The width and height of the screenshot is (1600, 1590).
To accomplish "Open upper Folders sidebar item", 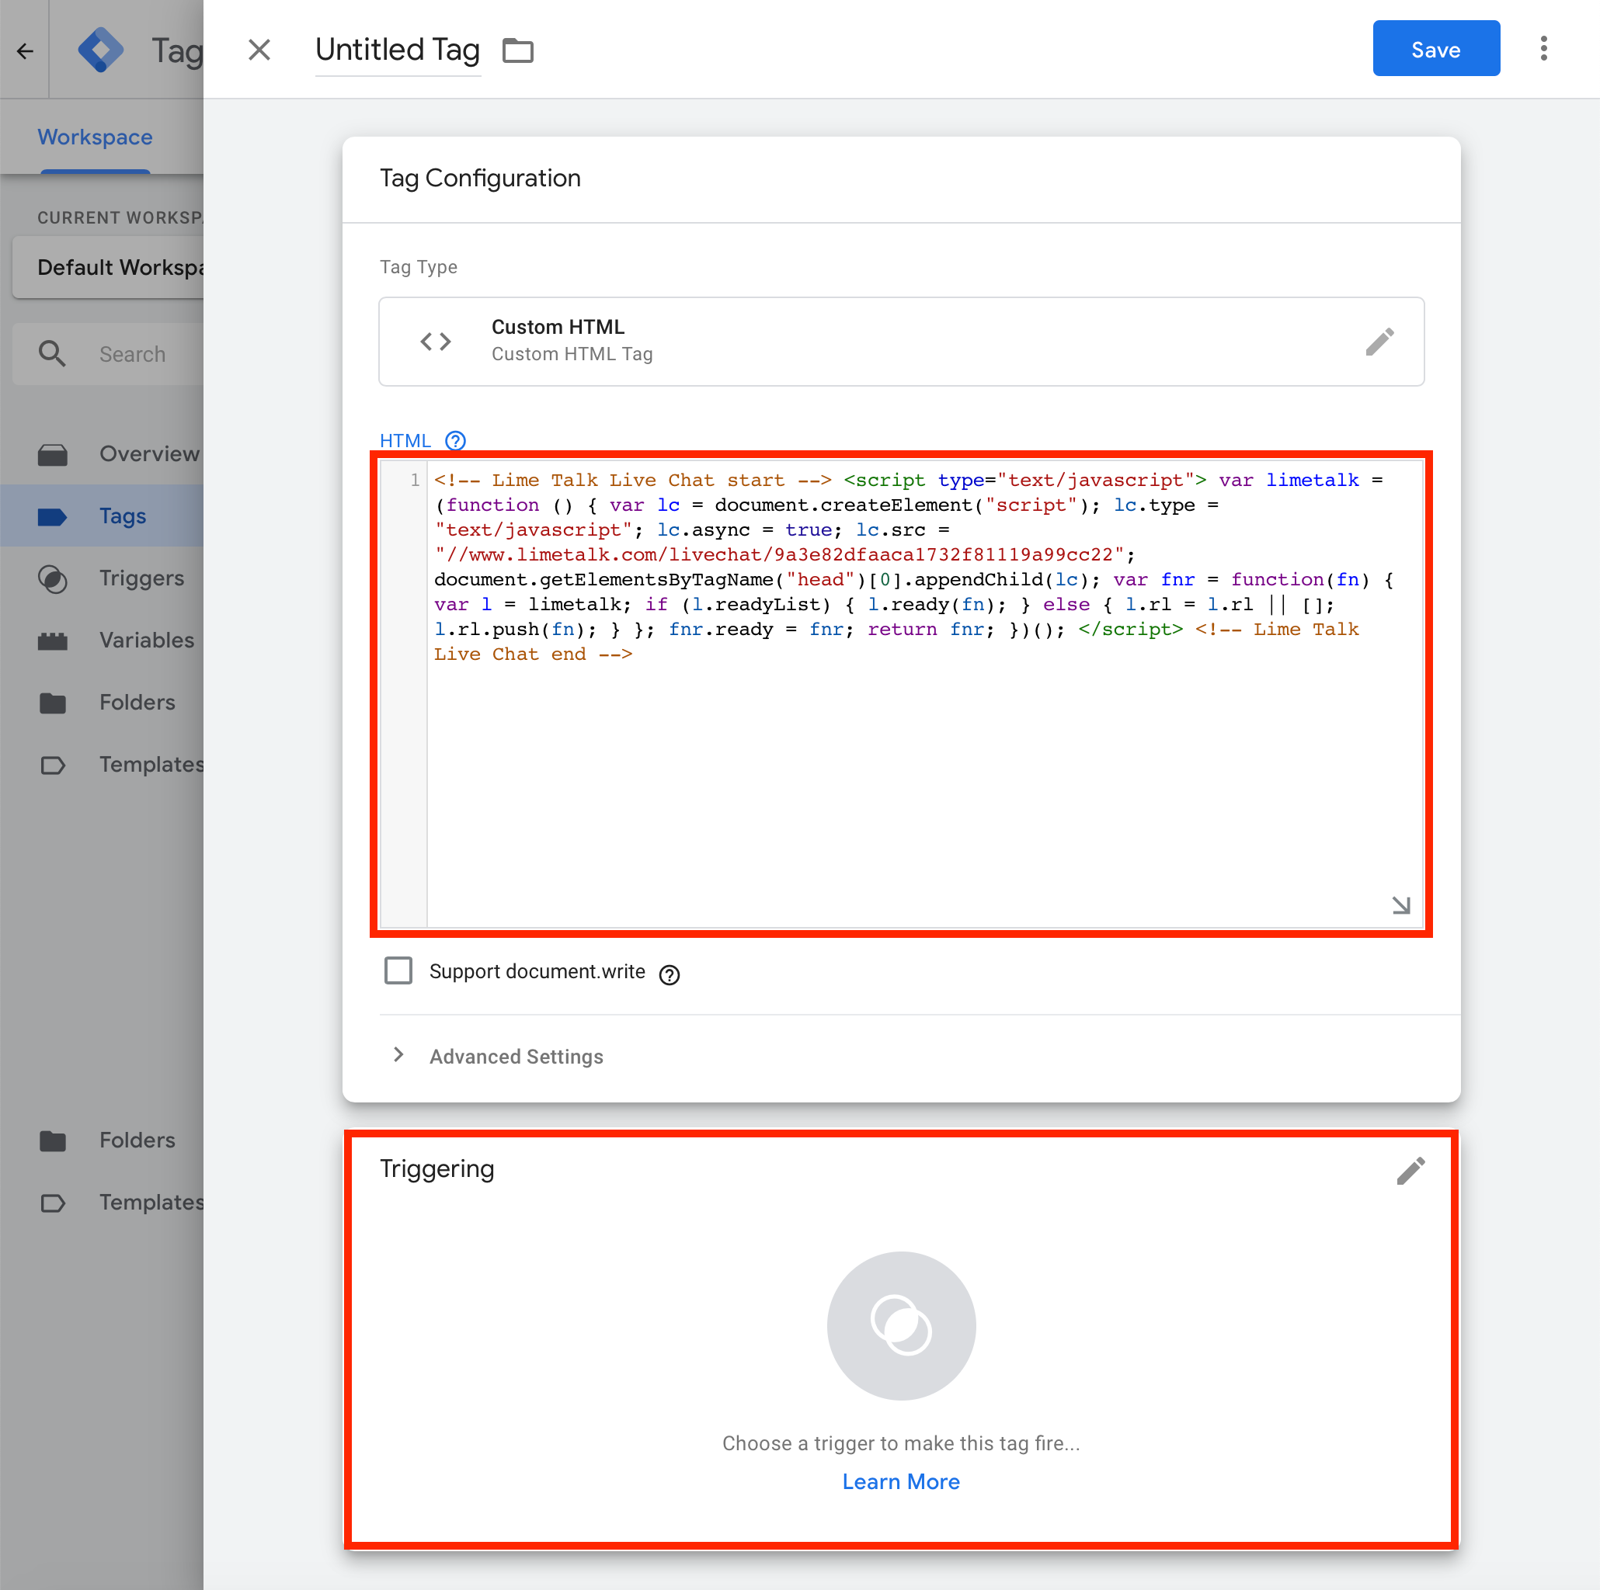I will pos(102,702).
